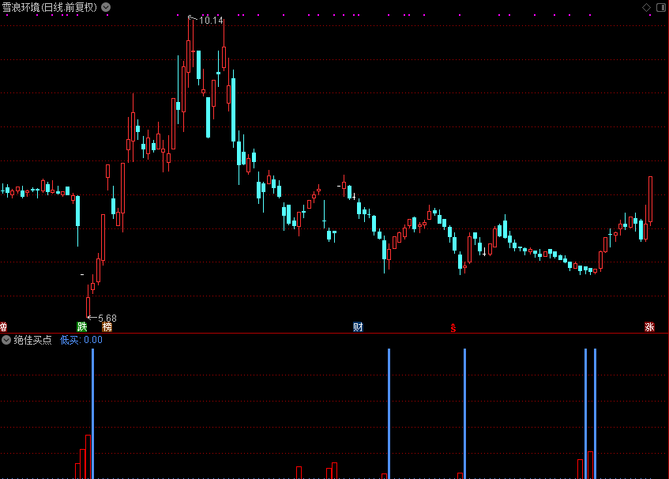Click the red S signal marker

453,328
